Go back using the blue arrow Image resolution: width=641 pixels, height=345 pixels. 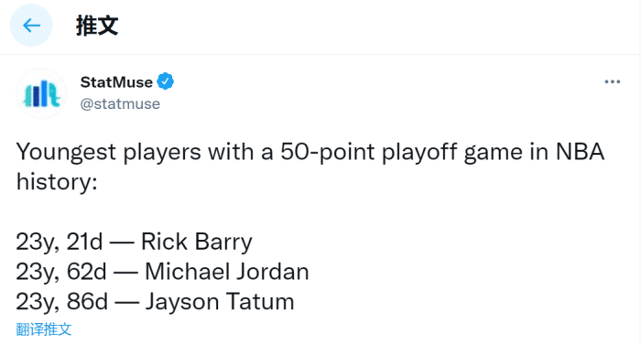[x=31, y=26]
